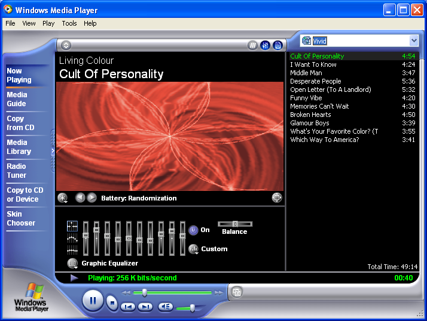Select the previous visualization arrow

coord(80,197)
